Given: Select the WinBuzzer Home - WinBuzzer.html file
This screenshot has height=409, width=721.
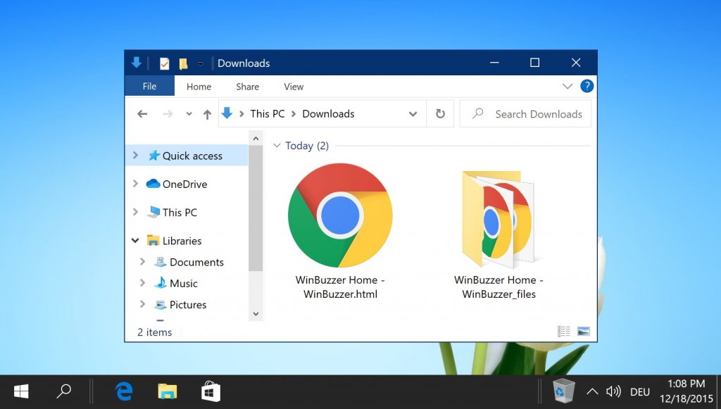Looking at the screenshot, I should click(340, 232).
